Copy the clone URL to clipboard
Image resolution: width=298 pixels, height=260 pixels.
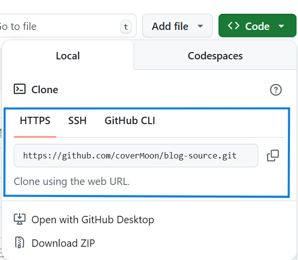273,156
